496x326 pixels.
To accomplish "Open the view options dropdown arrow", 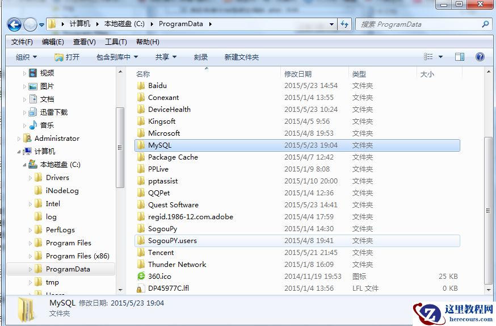I will pyautogui.click(x=440, y=57).
